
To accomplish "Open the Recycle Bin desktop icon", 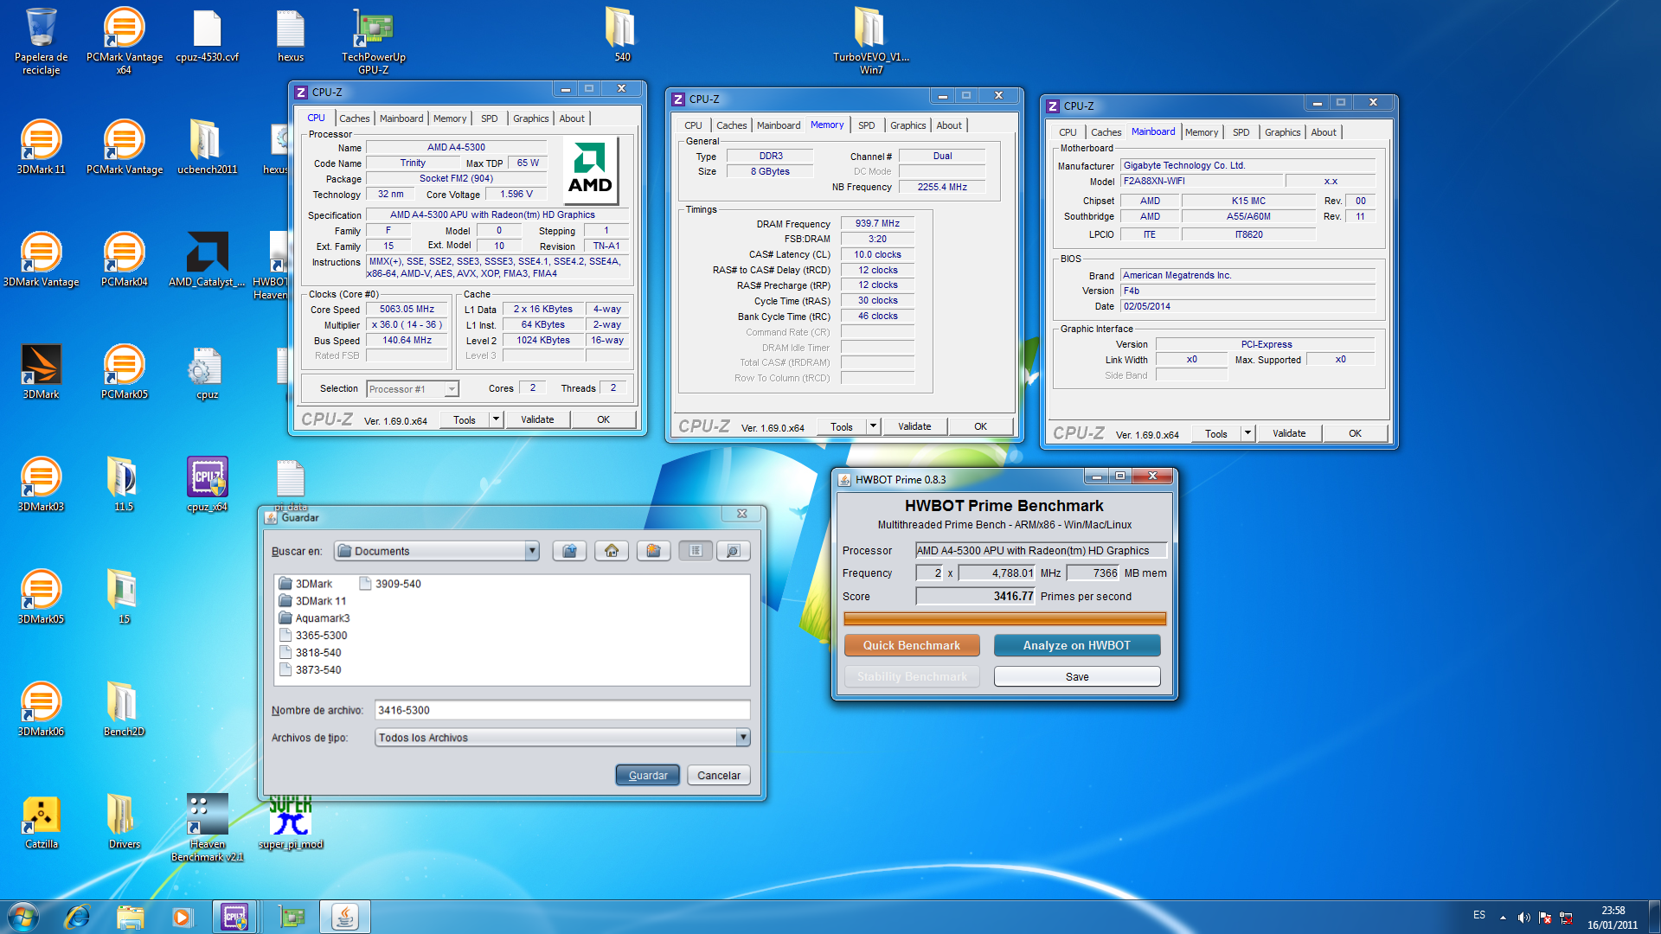I will 41,41.
